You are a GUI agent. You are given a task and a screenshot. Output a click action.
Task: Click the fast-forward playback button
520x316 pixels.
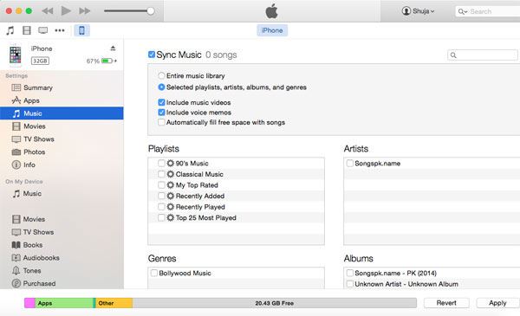(x=85, y=11)
